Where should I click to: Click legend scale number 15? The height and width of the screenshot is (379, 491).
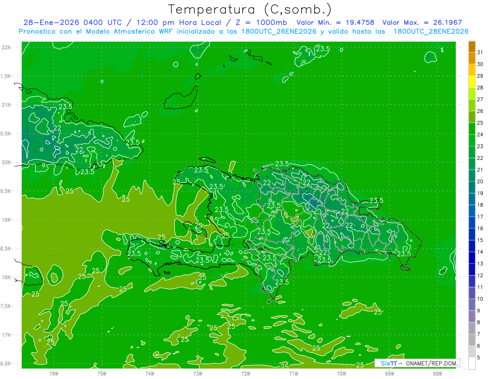pos(480,240)
